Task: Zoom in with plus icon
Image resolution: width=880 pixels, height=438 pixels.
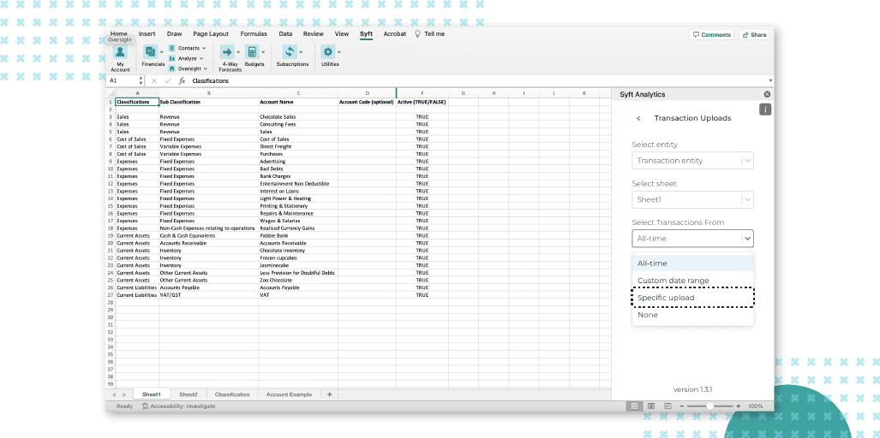Action: [739, 406]
